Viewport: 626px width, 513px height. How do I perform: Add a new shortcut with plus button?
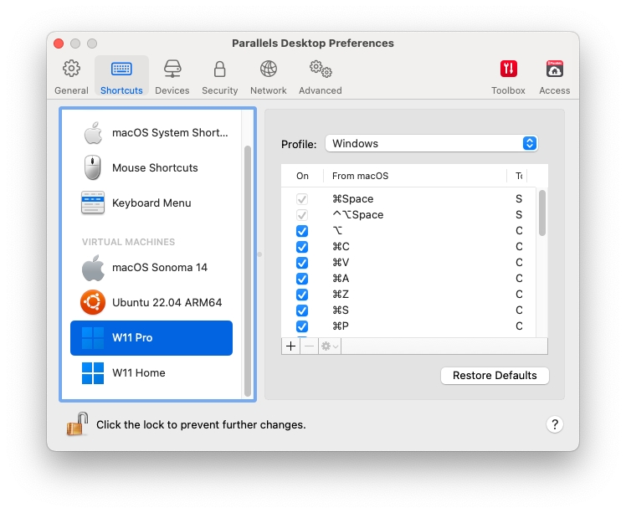click(290, 346)
